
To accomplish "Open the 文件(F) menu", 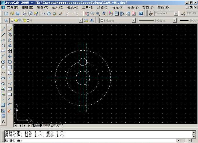I will [12, 8].
